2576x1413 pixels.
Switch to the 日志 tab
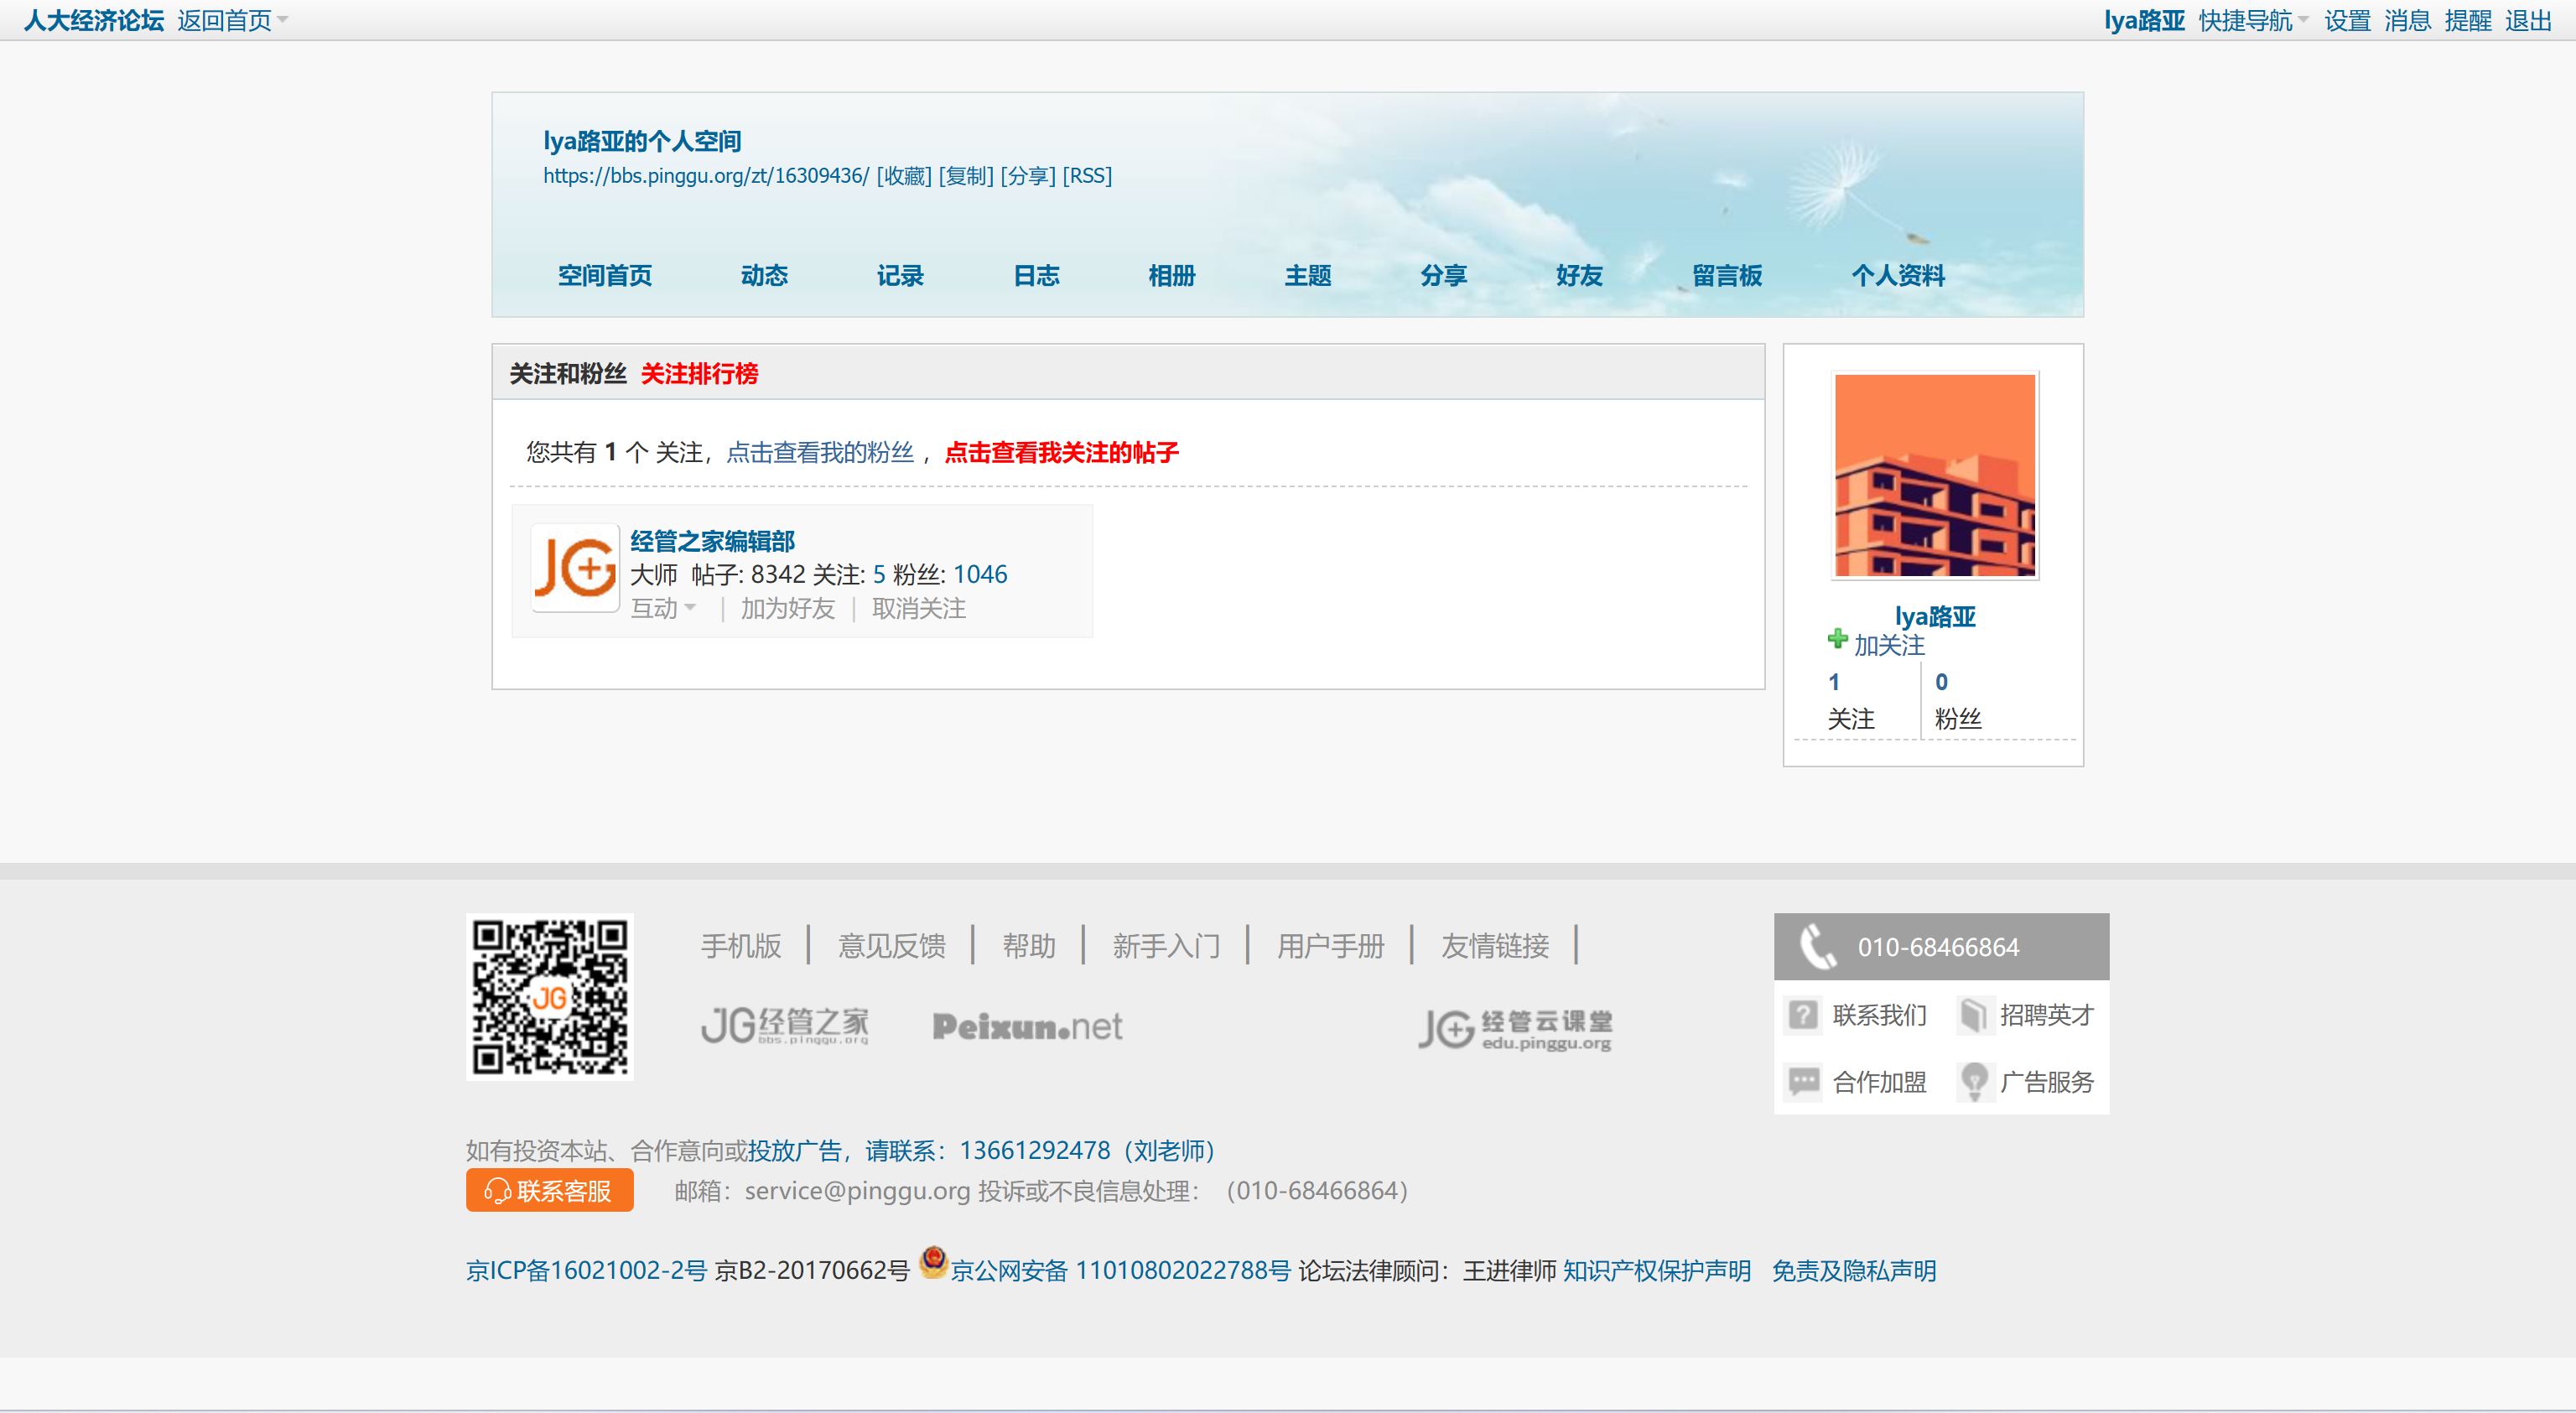tap(1035, 275)
